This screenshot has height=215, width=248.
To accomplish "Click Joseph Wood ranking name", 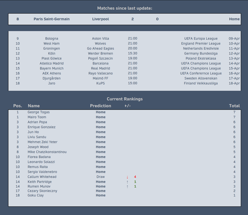I will 38,147.
